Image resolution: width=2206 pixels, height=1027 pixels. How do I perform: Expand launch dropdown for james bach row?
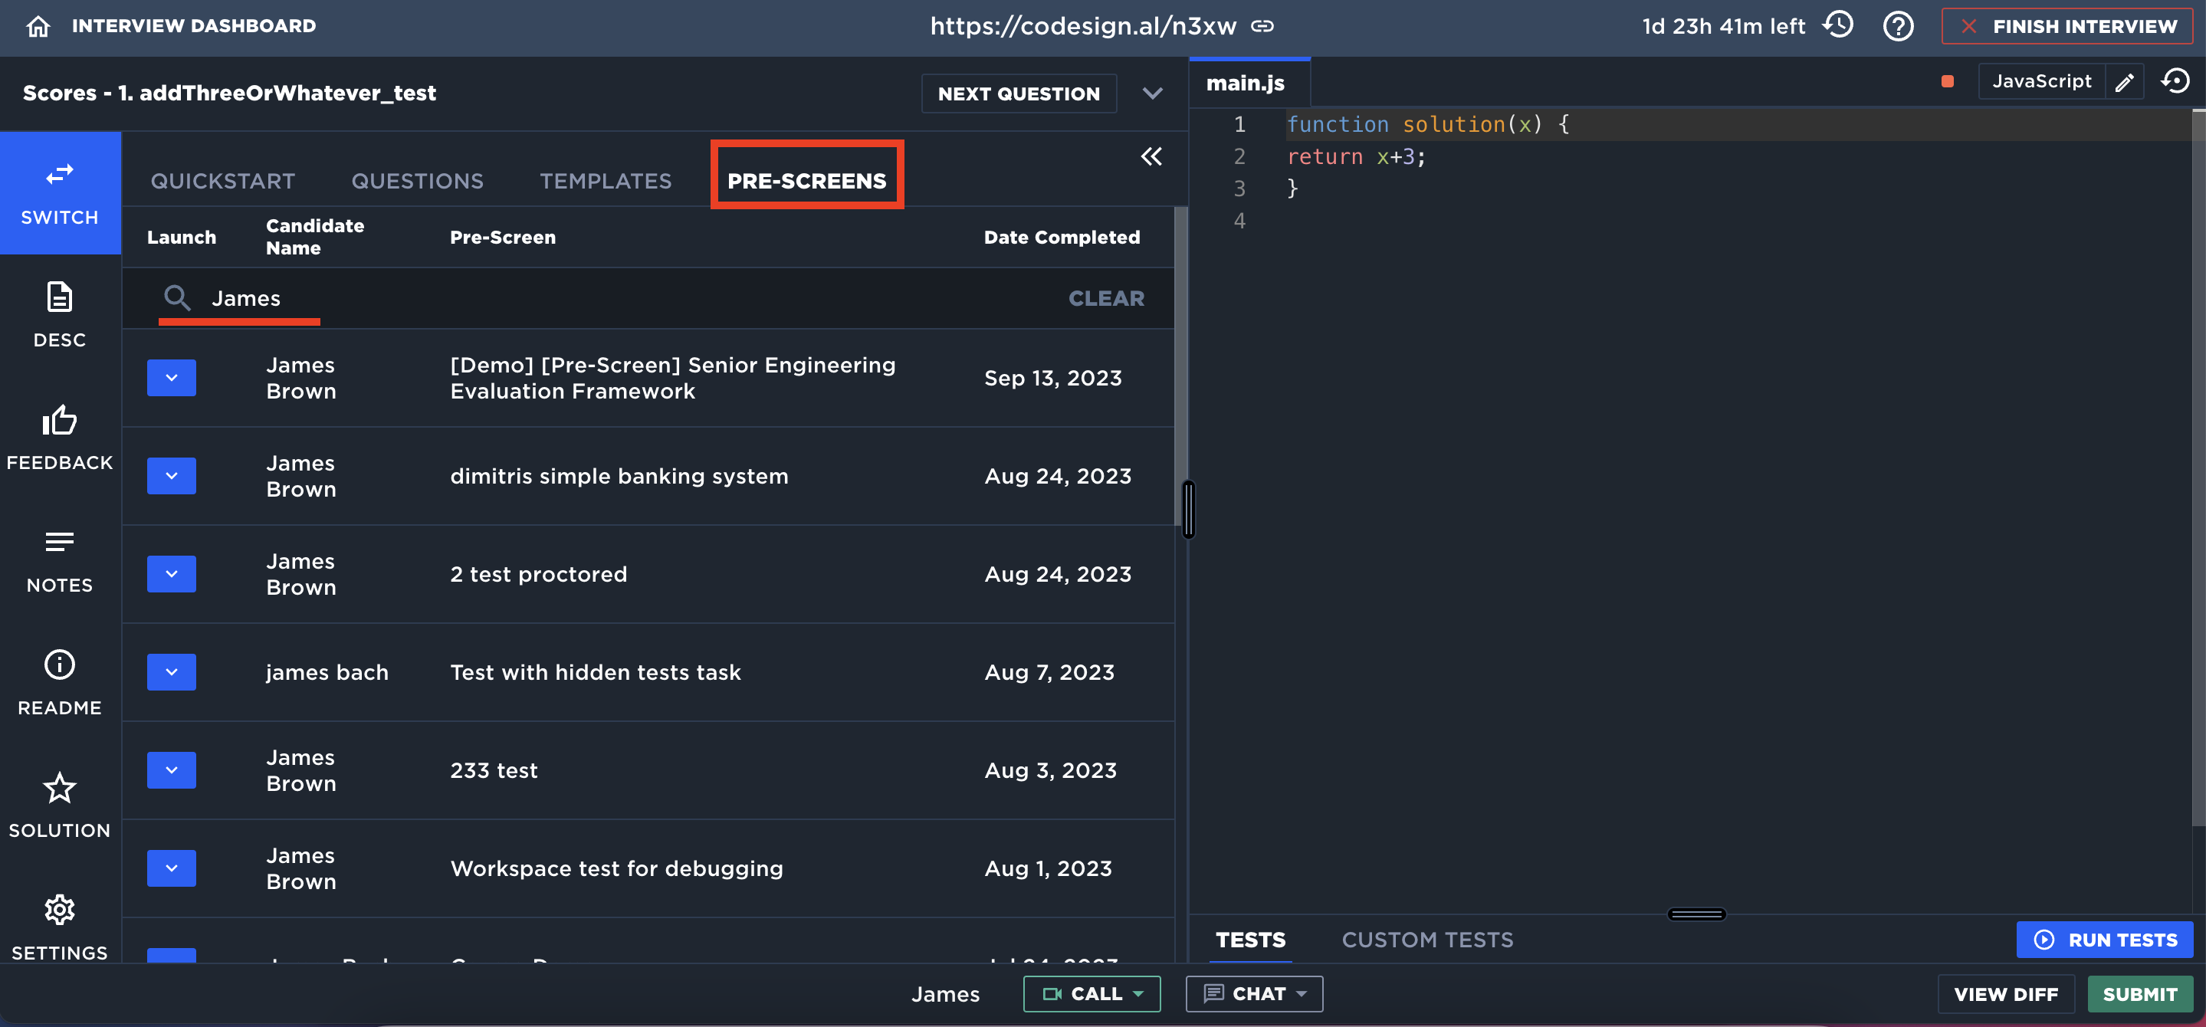[x=171, y=672]
